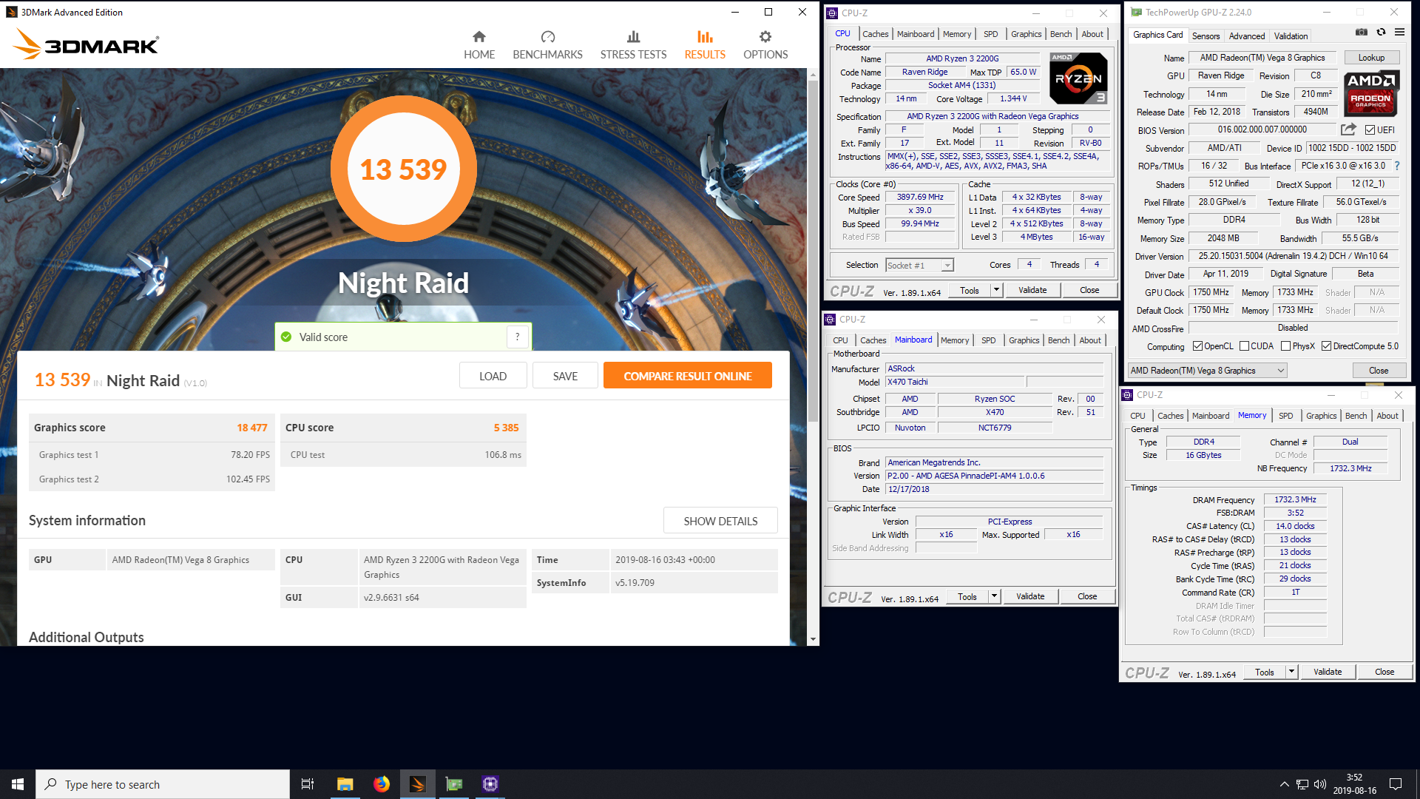Switch to the Sensors tab in GPU-Z
1420x799 pixels.
coord(1206,36)
